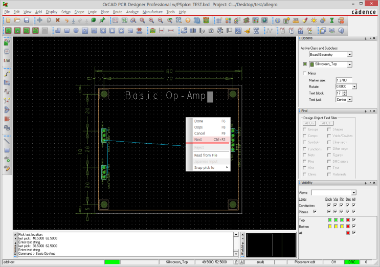Click the green pushpin icon
Viewport: 380px width, 267px height.
[102, 20]
